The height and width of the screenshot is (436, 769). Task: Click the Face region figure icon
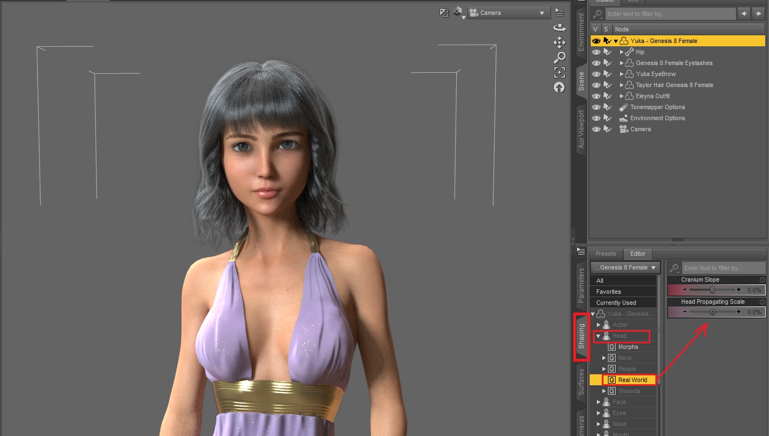[x=606, y=402]
